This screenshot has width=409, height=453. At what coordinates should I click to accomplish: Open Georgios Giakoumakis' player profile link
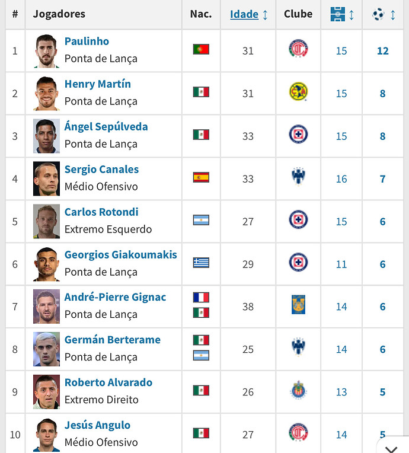pyautogui.click(x=120, y=255)
